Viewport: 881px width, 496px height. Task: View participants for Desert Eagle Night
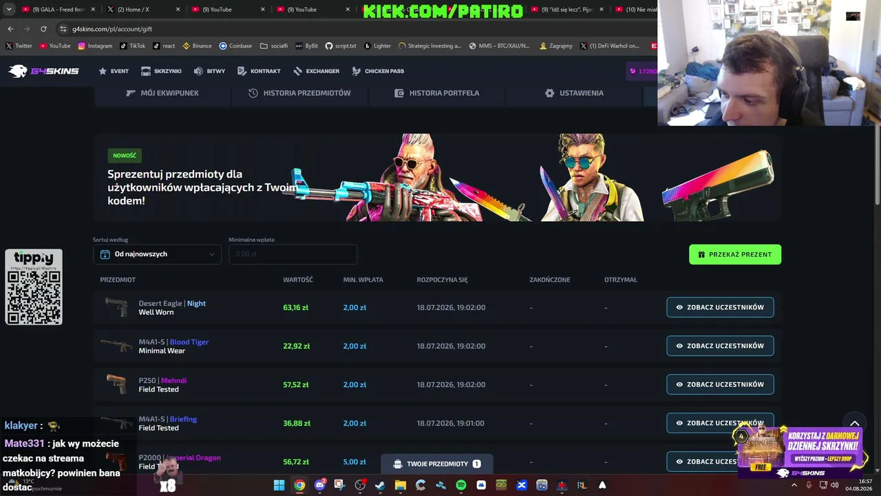coord(720,307)
